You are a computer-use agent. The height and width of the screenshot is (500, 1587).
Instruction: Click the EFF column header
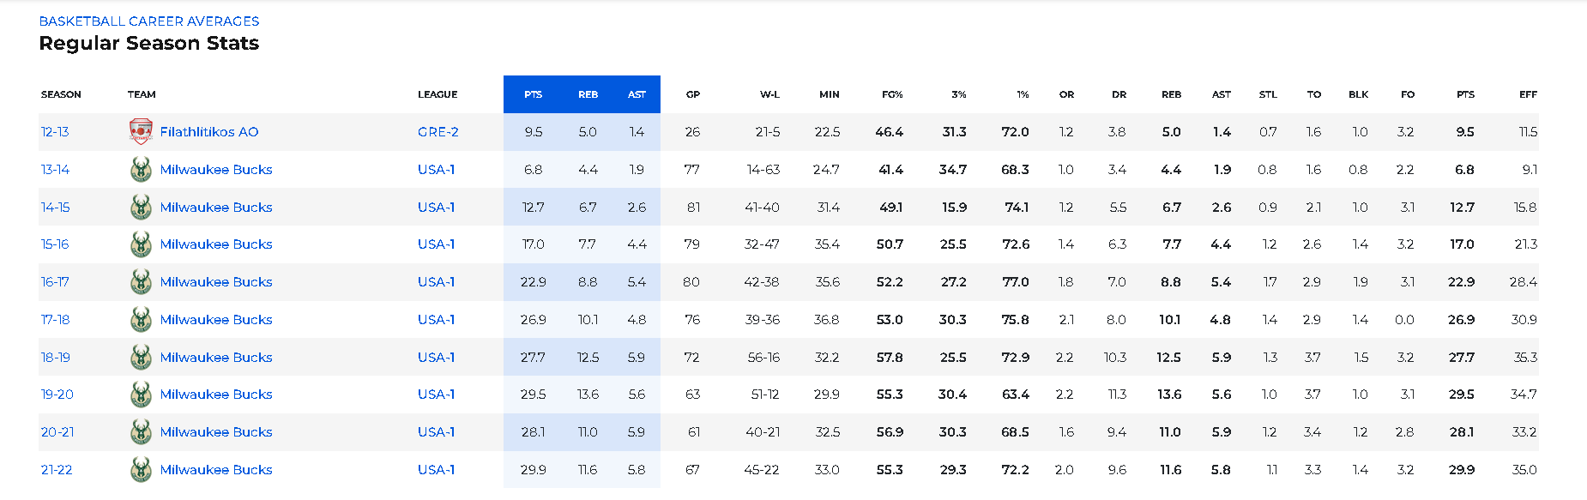coord(1528,94)
